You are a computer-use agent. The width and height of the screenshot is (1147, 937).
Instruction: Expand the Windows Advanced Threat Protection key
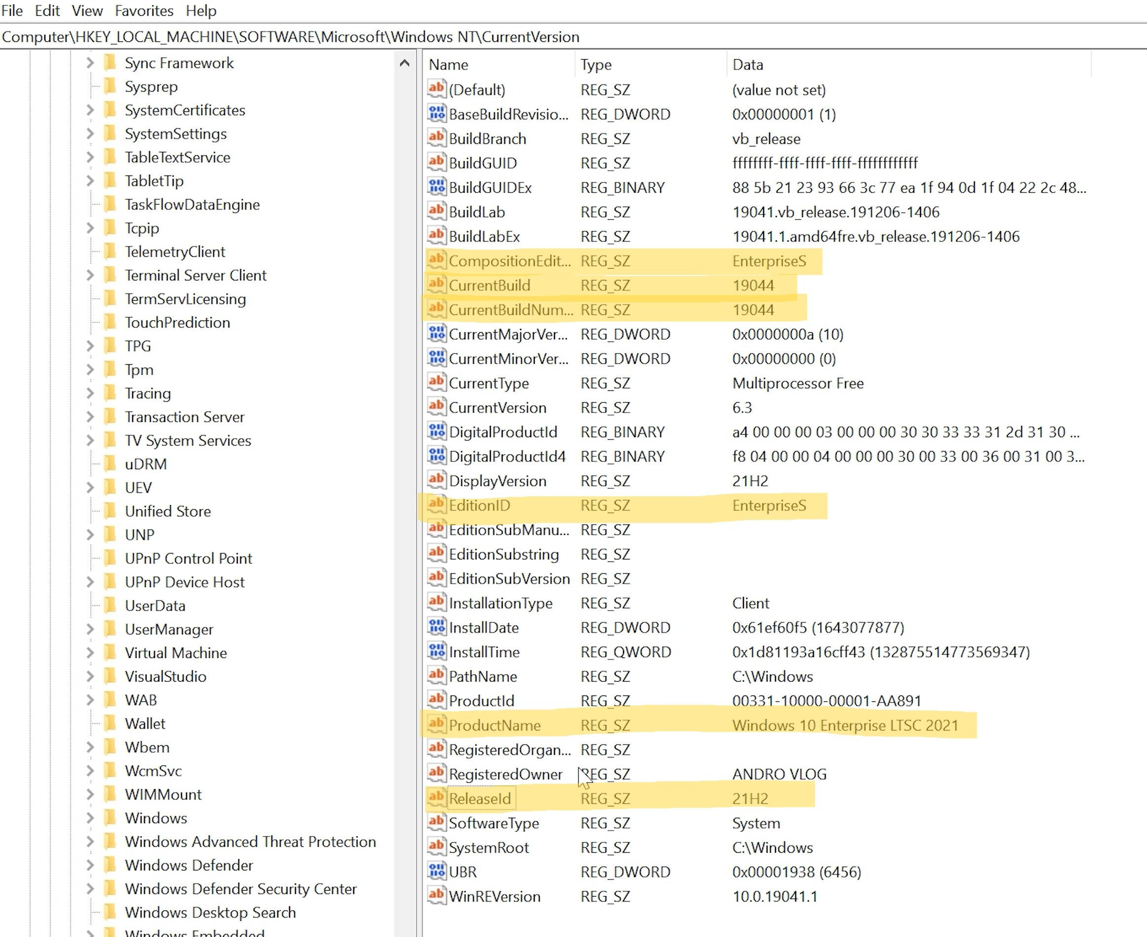tap(90, 841)
